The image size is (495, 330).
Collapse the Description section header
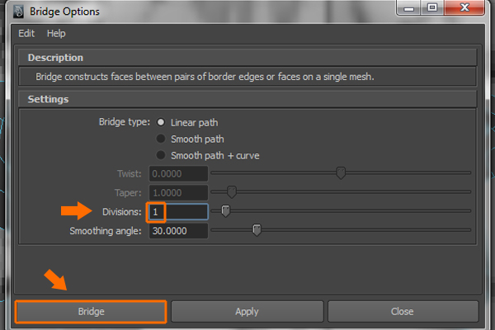[x=247, y=58]
